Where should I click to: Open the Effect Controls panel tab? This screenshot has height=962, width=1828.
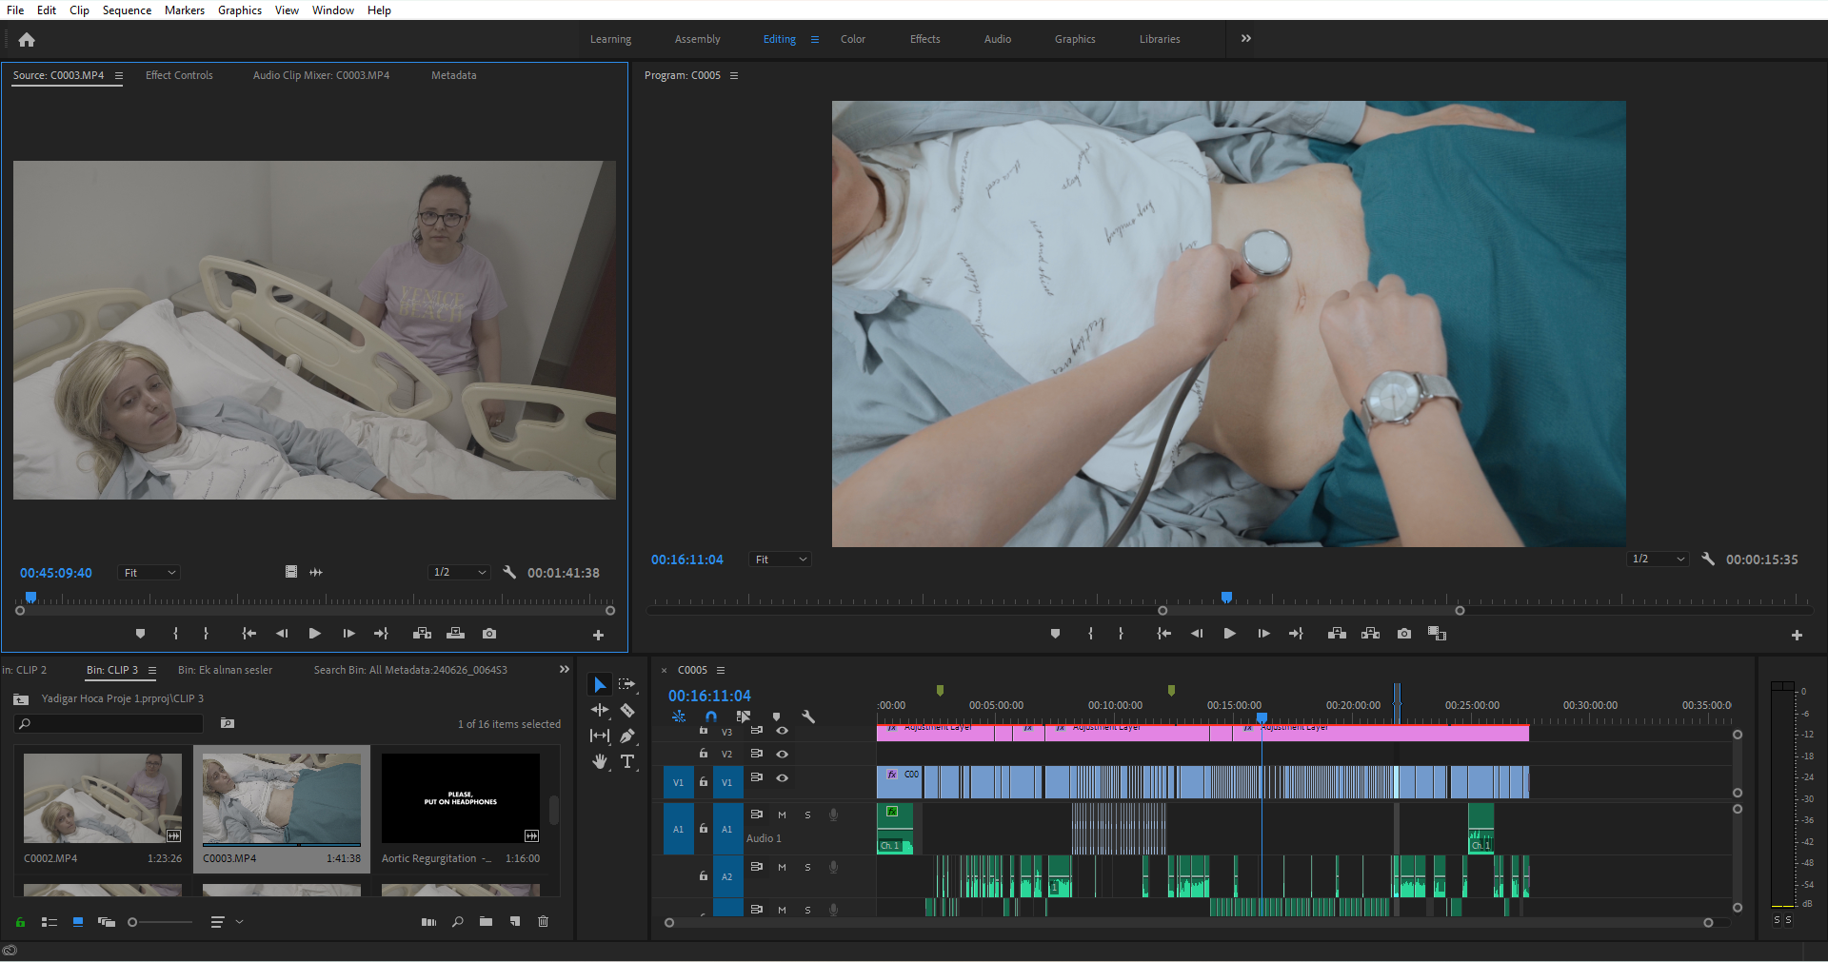(179, 75)
